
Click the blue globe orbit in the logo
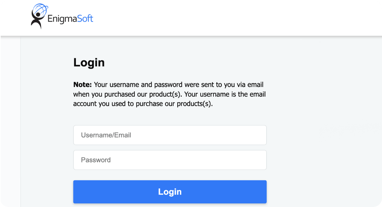[x=41, y=9]
